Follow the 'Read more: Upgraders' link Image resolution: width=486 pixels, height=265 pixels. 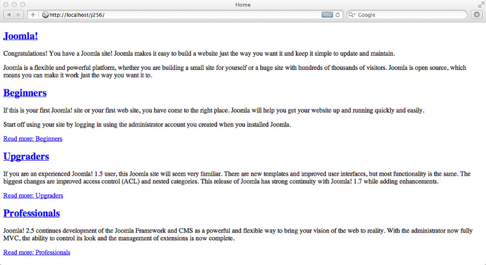point(33,195)
